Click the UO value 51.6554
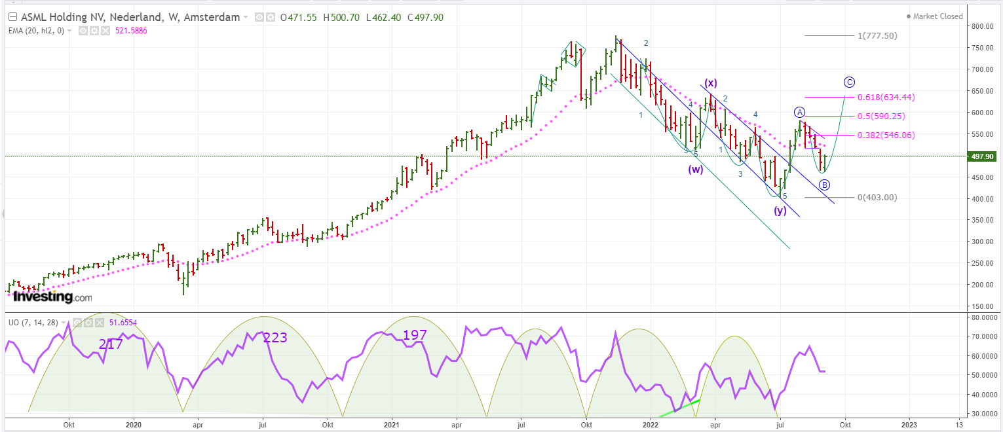Image resolution: width=1003 pixels, height=432 pixels. [x=123, y=323]
